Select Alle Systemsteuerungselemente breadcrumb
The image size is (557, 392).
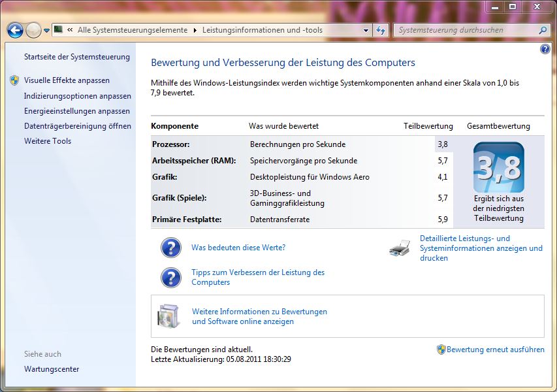133,30
